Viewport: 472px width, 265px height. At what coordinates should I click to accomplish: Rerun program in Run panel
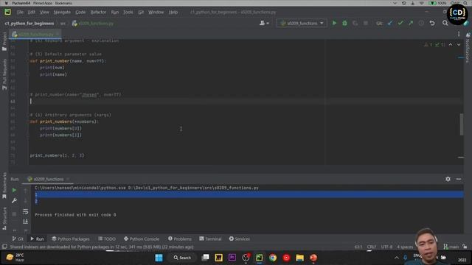pos(14,190)
